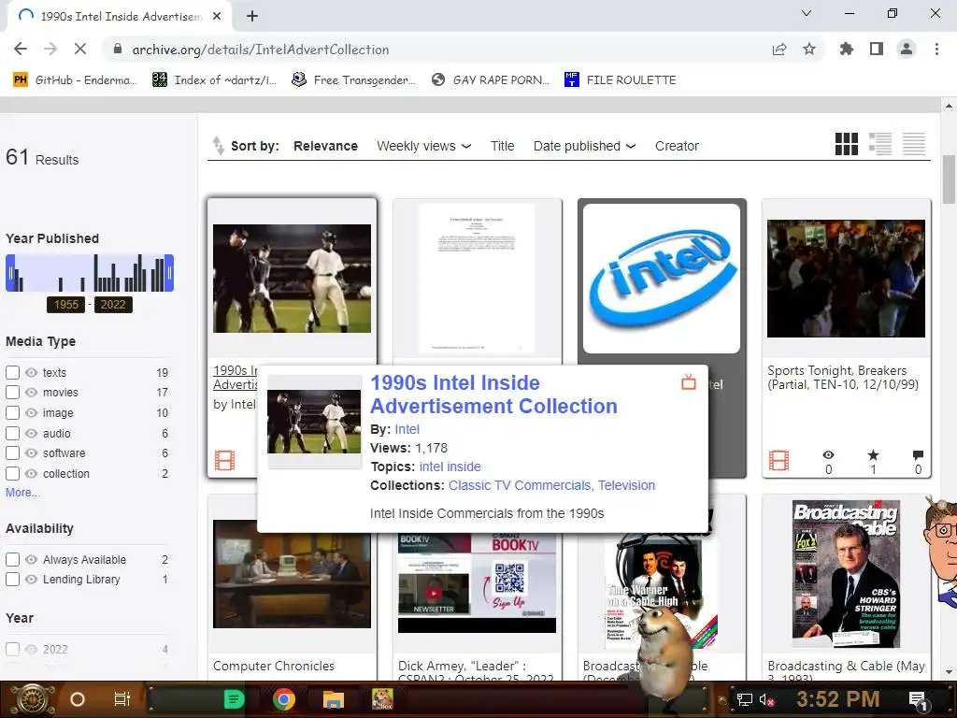Open the Intel logo thumbnail
The height and width of the screenshot is (718, 957).
click(662, 279)
